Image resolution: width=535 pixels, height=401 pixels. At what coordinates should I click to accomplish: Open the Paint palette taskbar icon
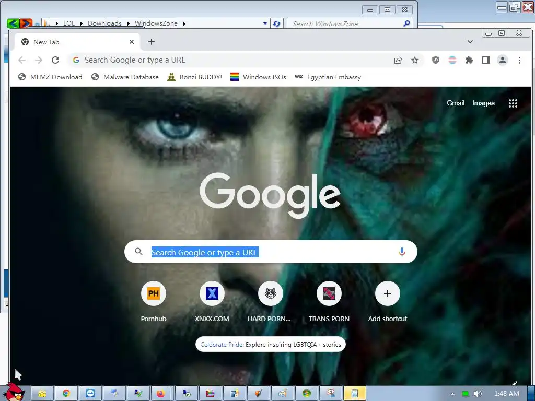(x=283, y=394)
